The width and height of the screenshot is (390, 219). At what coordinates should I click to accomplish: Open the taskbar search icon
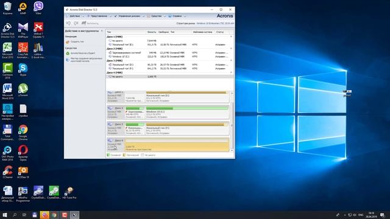pos(15,215)
